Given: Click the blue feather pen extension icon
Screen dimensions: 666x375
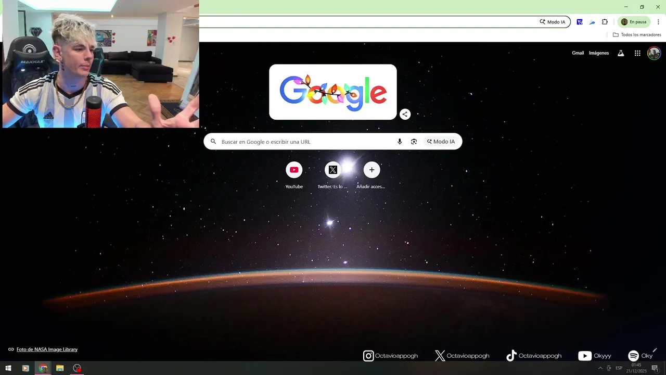Looking at the screenshot, I should point(592,22).
